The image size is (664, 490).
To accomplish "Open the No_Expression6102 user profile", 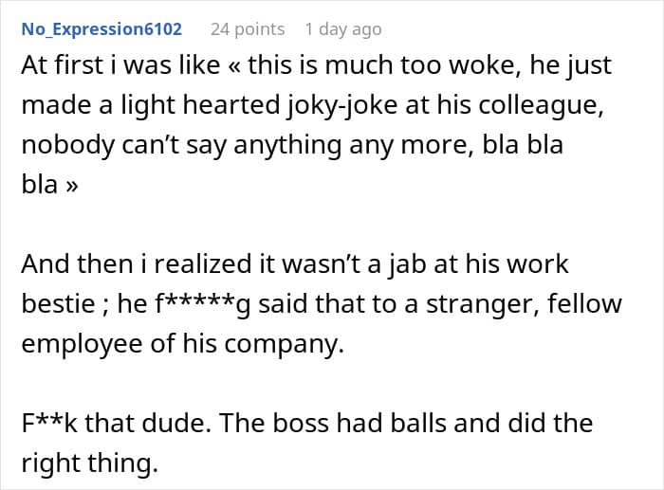I will (x=101, y=28).
